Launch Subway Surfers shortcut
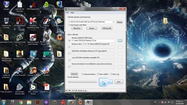The width and height of the screenshot is (187, 105). tap(33, 72)
